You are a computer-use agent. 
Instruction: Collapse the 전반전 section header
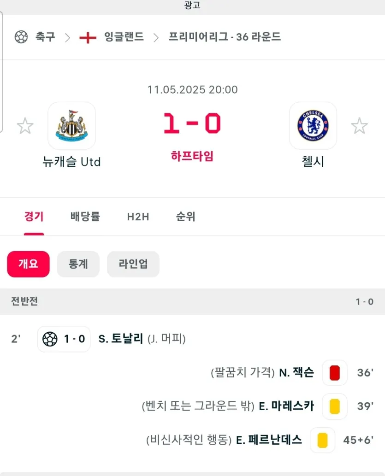(x=192, y=302)
